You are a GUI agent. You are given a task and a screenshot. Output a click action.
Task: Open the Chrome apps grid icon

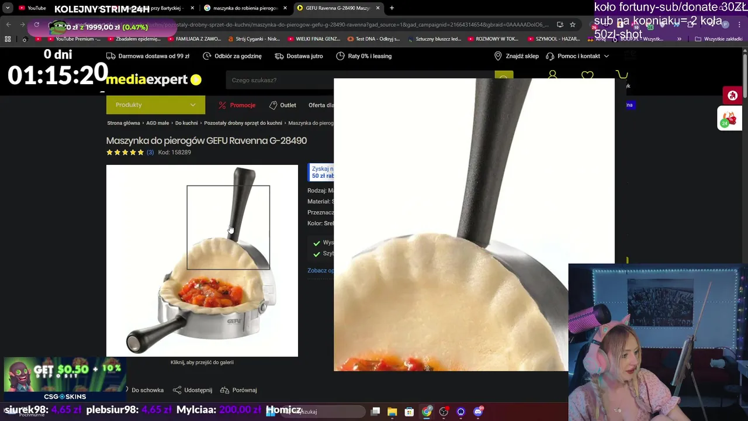coord(8,39)
